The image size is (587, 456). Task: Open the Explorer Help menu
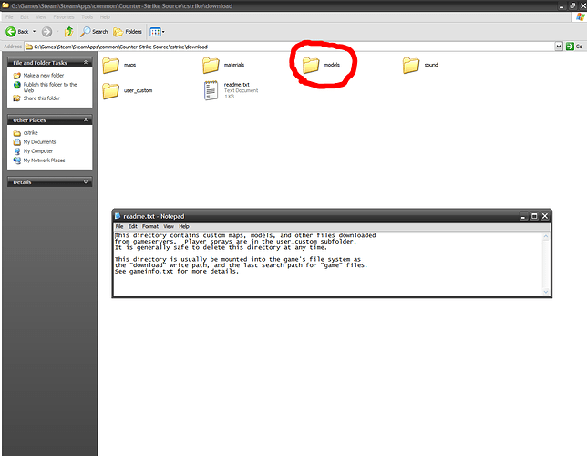105,17
